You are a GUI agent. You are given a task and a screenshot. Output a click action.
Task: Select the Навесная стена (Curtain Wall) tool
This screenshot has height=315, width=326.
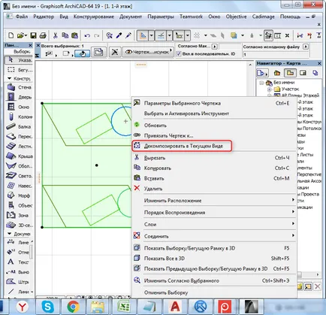pyautogui.click(x=19, y=186)
